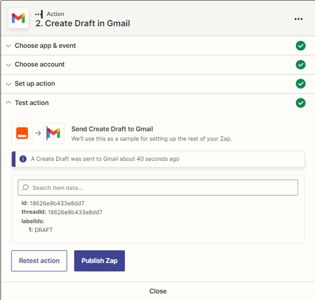The width and height of the screenshot is (315, 300).
Task: Open the three-dot more options menu
Action: coord(298,19)
